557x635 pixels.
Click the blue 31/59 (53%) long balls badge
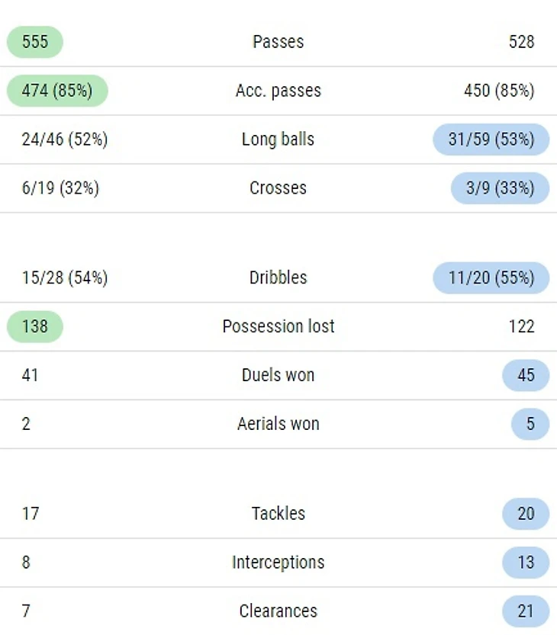click(491, 140)
